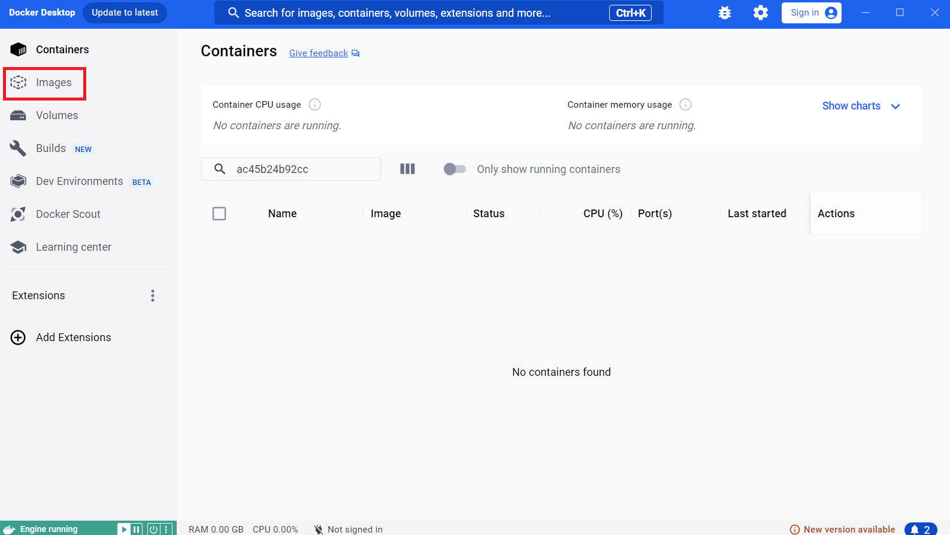Screen dimensions: 950x535
Task: Open the notifications bell
Action: (x=921, y=530)
